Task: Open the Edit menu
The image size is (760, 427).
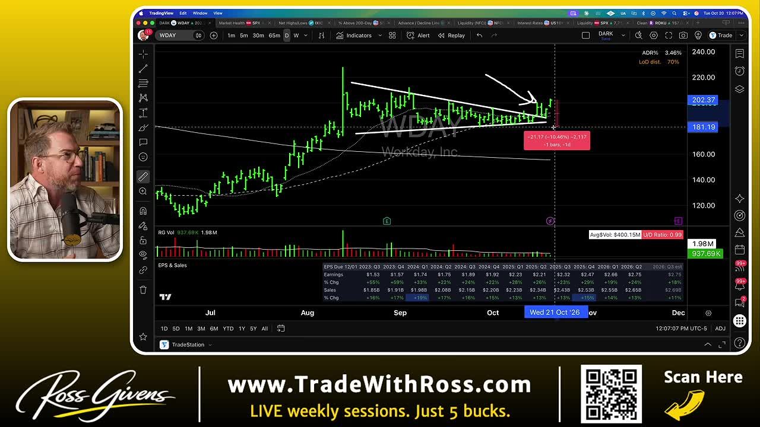Action: coord(183,13)
